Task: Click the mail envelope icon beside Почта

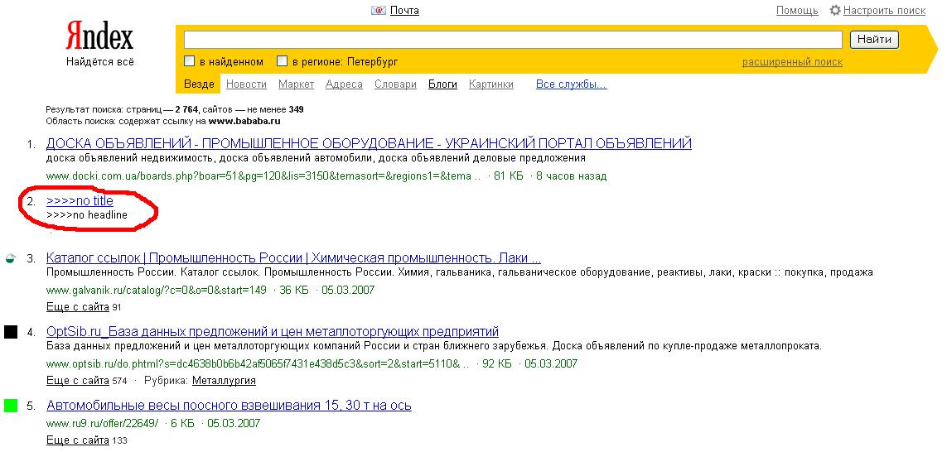Action: [379, 11]
